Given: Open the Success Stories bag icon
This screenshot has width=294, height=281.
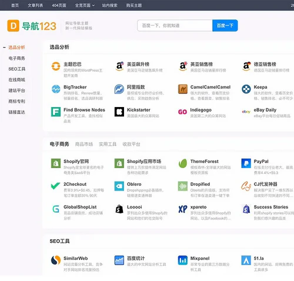Looking at the screenshot, I should [x=246, y=209].
